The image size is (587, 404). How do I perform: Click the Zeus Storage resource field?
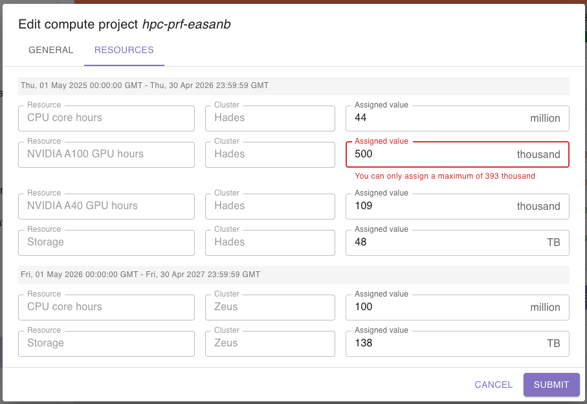(x=106, y=344)
